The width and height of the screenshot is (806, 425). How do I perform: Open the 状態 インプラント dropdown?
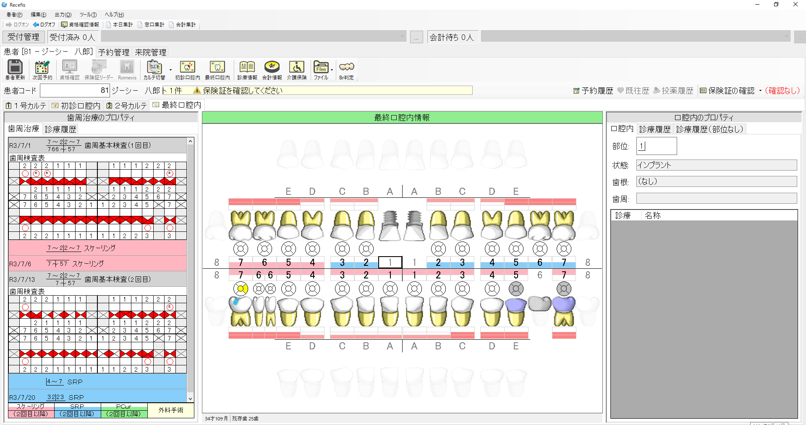(x=717, y=165)
